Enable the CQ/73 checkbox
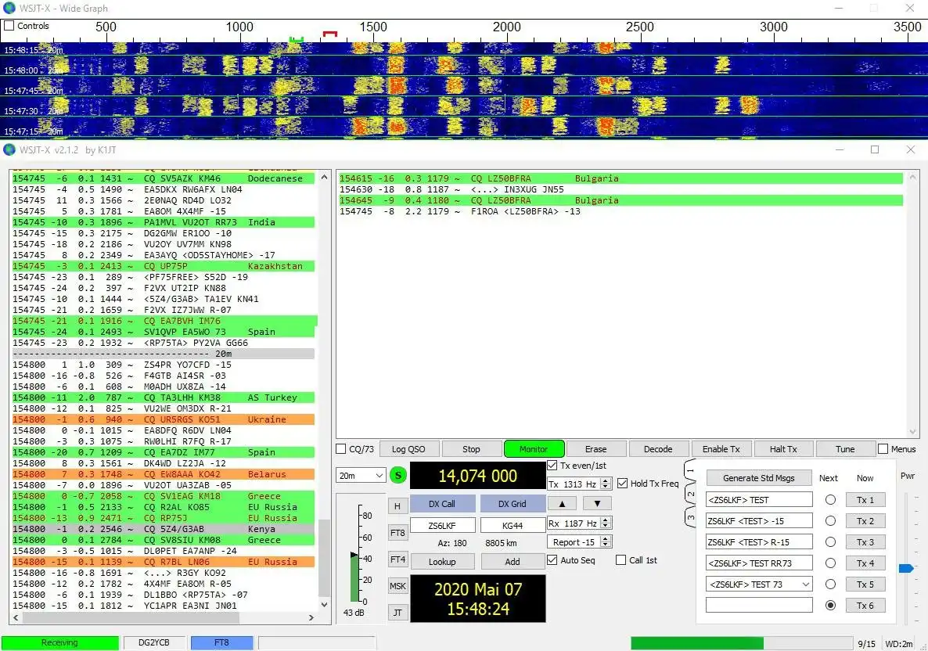Screen dimensions: 928x651 [x=341, y=449]
